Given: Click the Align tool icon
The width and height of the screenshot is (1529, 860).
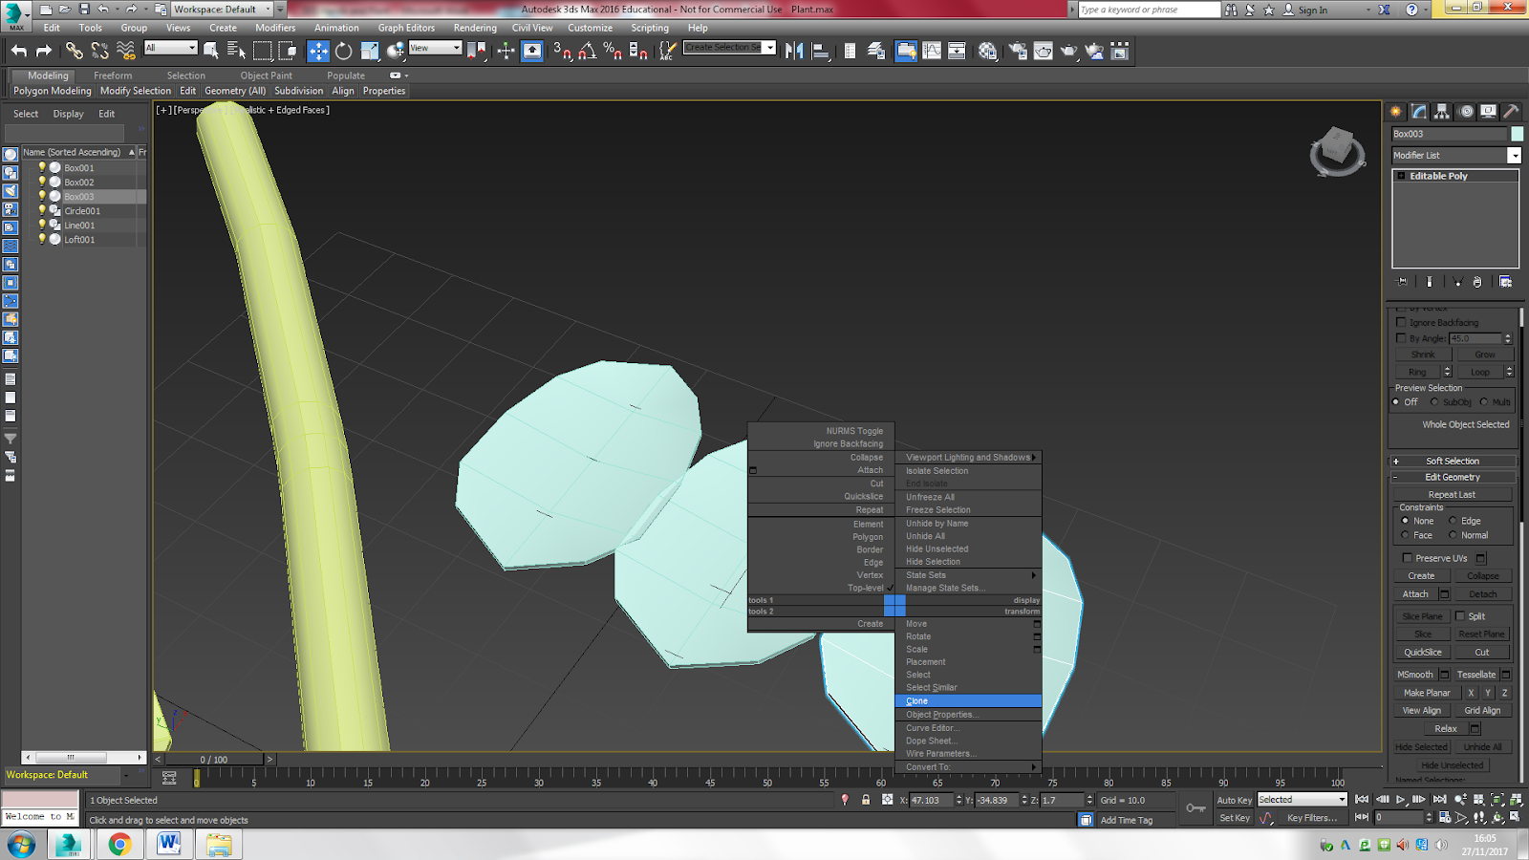Looking at the screenshot, I should pyautogui.click(x=820, y=51).
